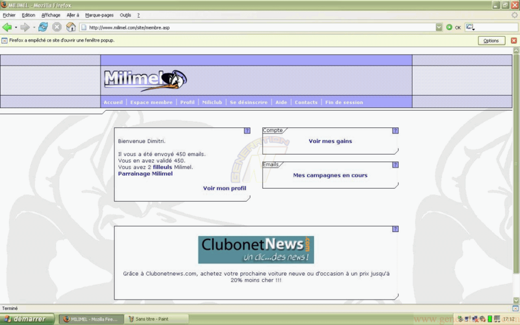Open the Contacts navigation link

click(306, 102)
